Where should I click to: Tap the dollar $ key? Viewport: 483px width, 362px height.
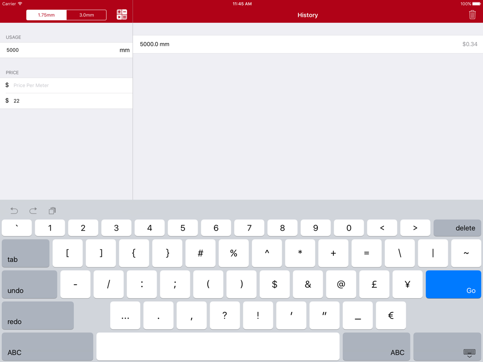coord(274,284)
